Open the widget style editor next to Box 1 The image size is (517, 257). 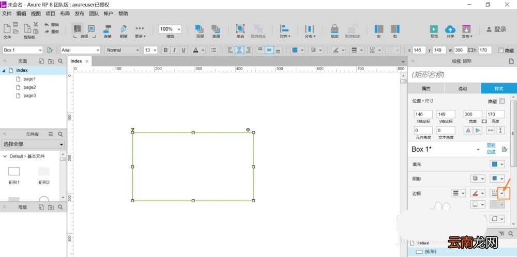50,50
